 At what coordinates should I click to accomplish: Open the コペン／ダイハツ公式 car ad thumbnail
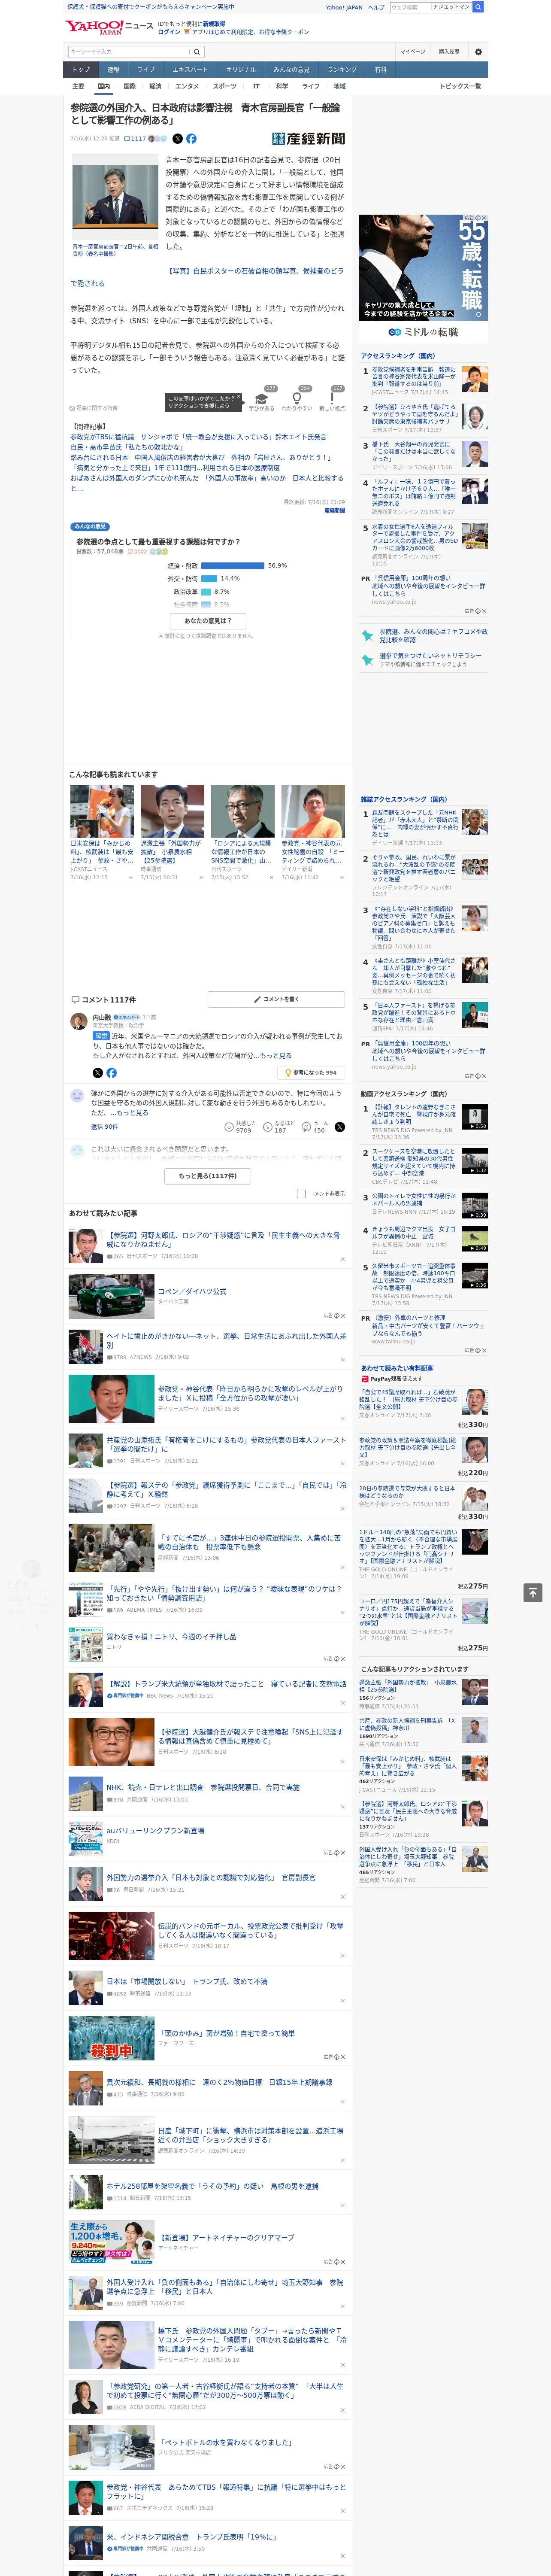111,1297
